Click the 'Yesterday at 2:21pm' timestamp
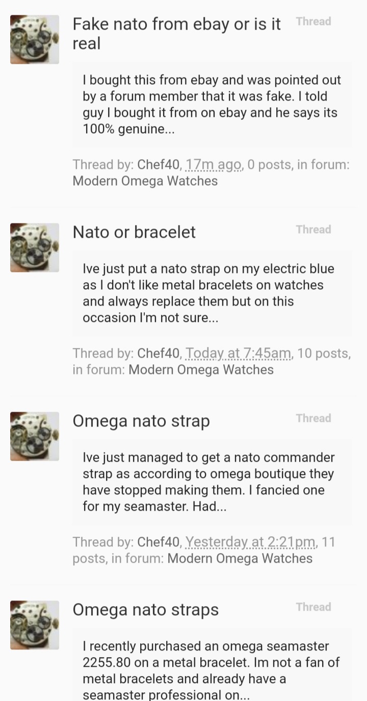This screenshot has height=701, width=367. point(250,542)
